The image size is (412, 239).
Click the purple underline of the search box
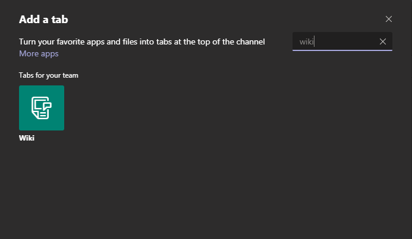click(x=342, y=50)
